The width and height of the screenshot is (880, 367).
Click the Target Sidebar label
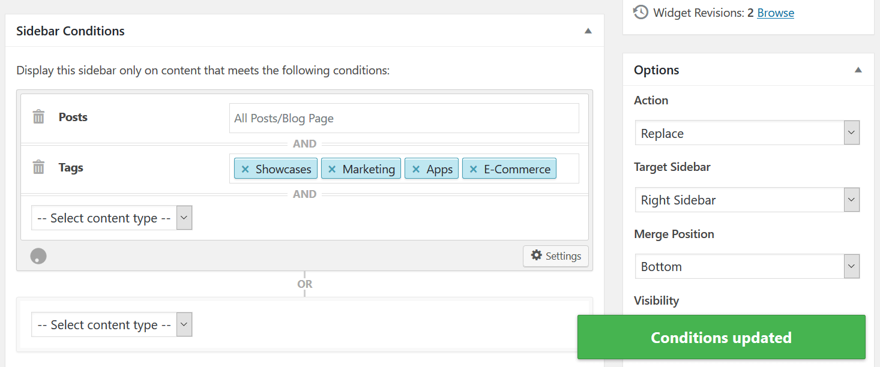coord(672,167)
